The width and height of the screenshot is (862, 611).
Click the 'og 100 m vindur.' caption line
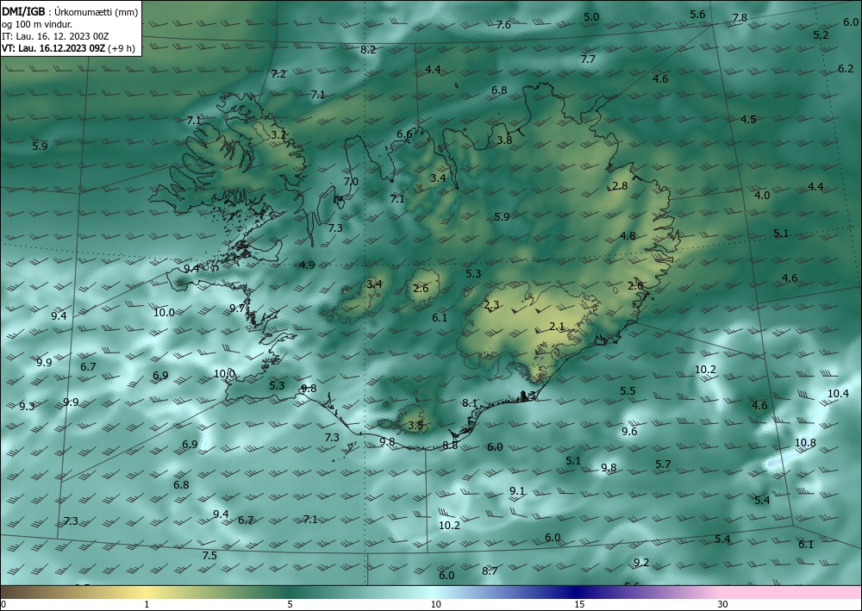[37, 24]
